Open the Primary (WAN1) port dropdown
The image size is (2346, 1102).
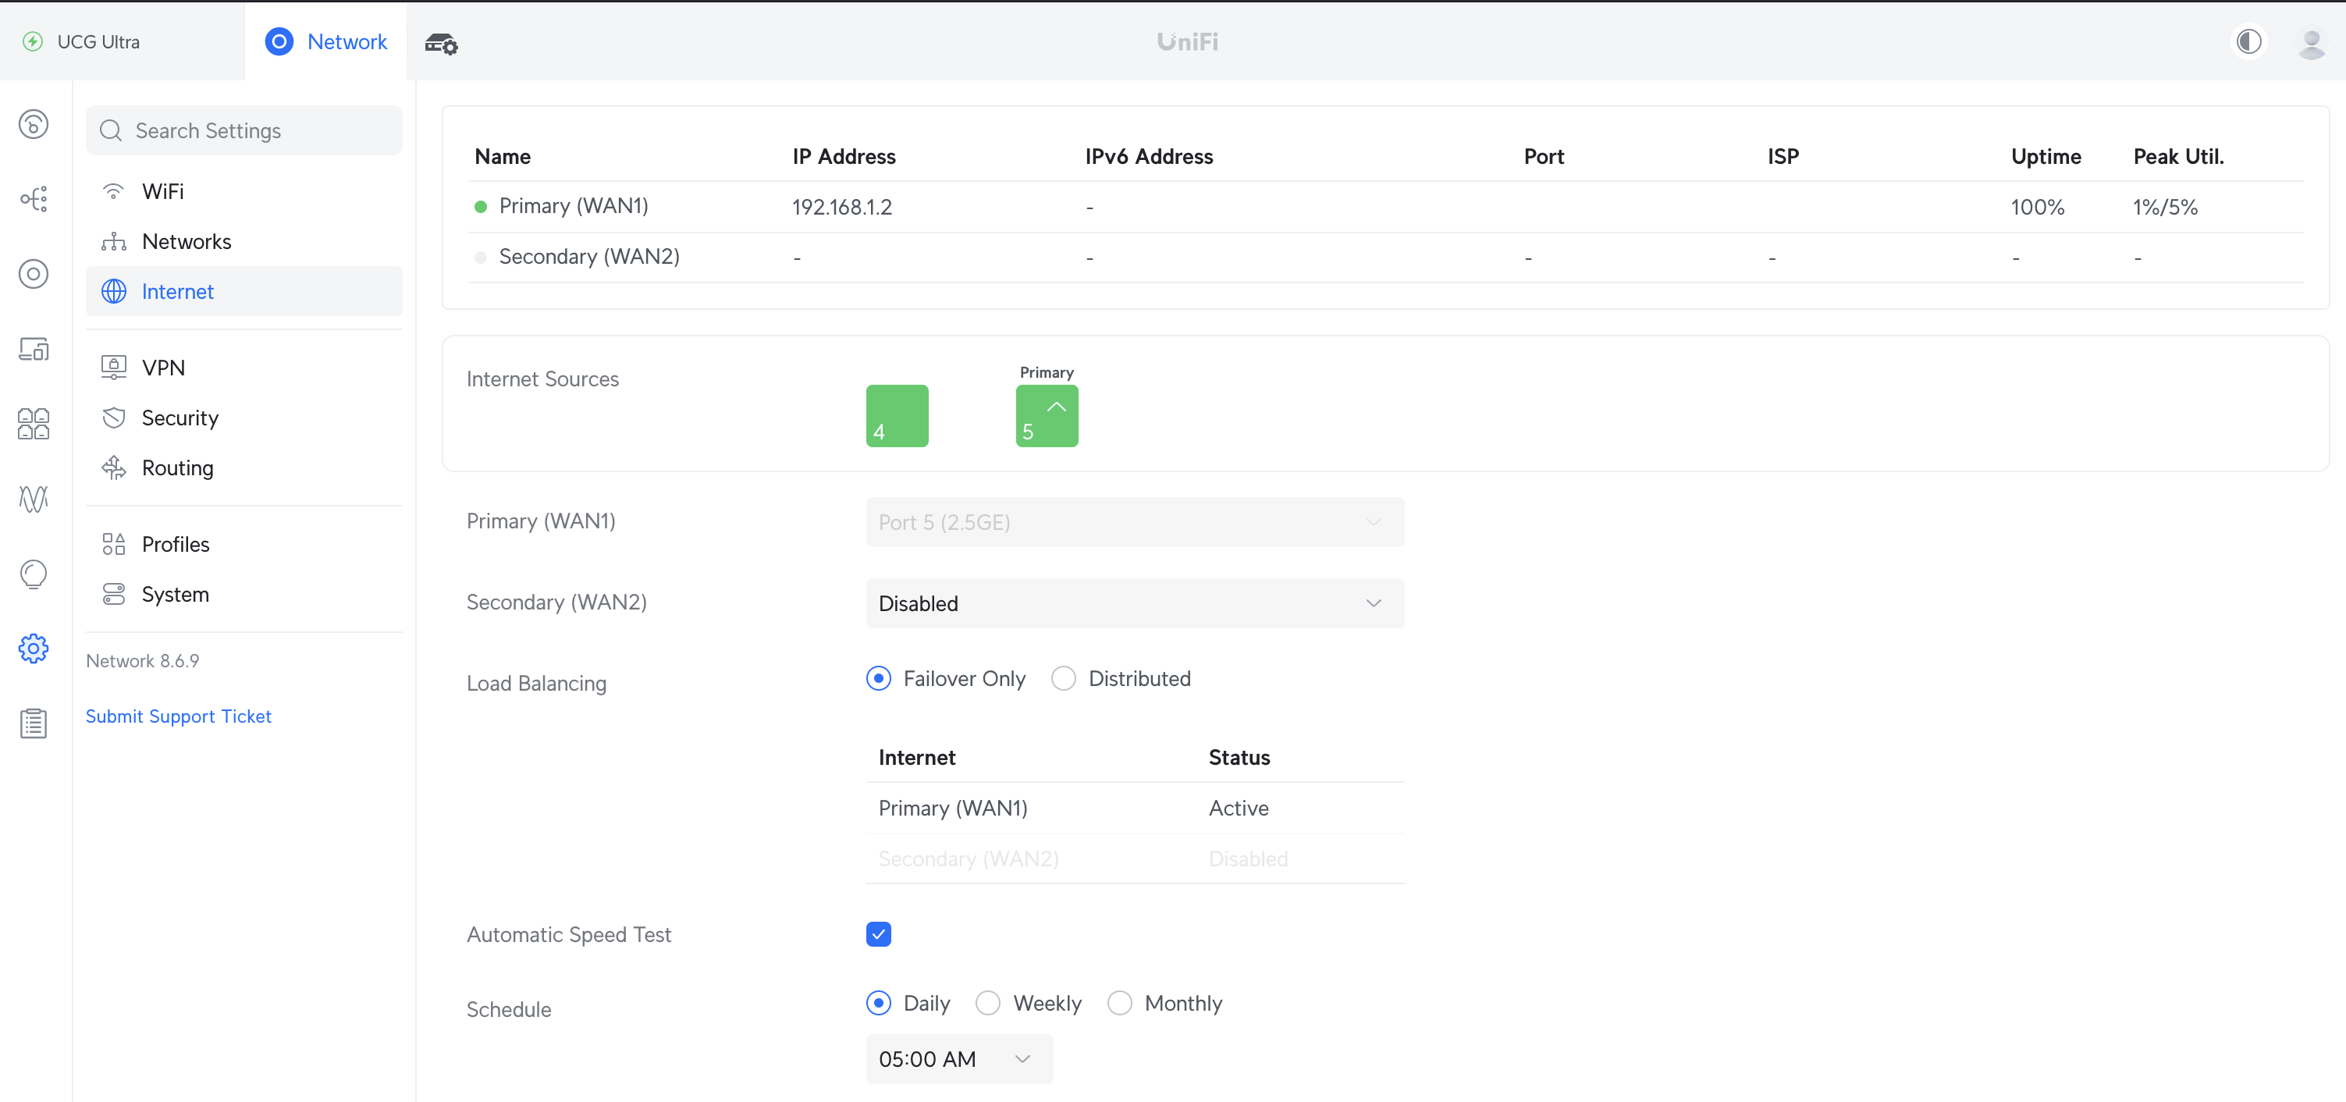1134,522
